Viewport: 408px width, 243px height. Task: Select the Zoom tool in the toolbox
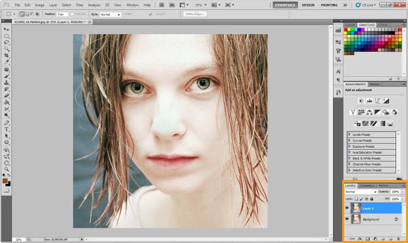tap(7, 169)
